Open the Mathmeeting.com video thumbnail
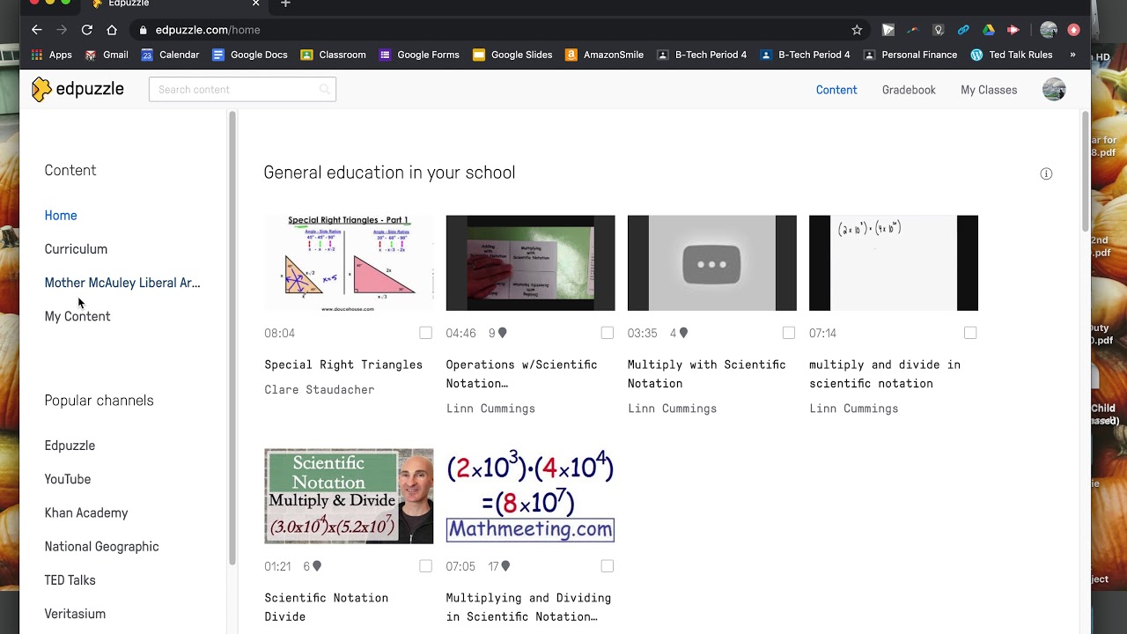This screenshot has height=634, width=1127. point(530,497)
